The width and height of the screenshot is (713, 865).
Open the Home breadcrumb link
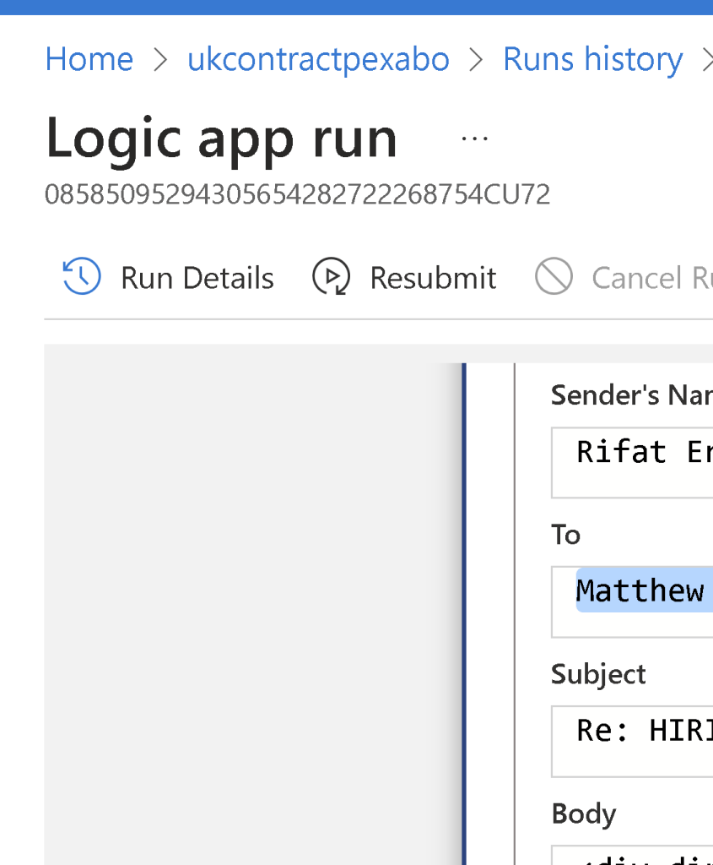(89, 59)
